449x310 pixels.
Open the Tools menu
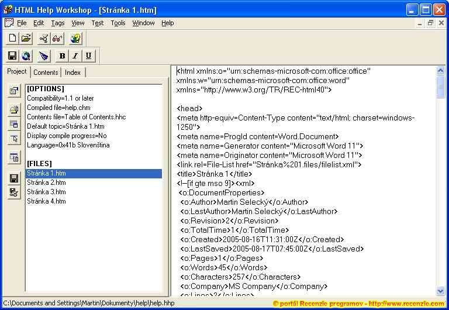pyautogui.click(x=118, y=23)
